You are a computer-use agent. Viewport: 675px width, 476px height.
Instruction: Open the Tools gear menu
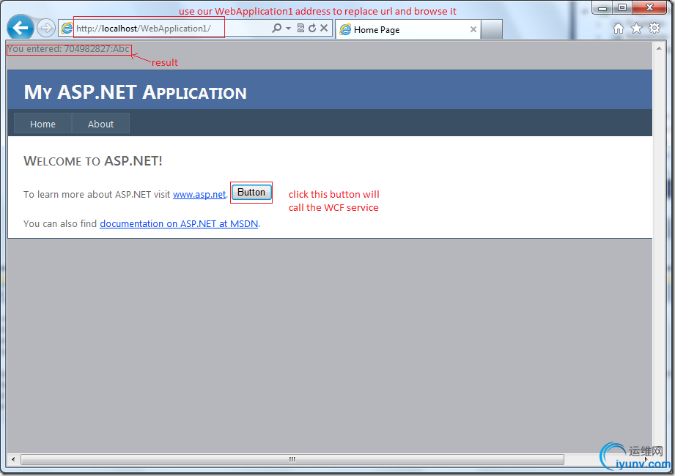[654, 29]
